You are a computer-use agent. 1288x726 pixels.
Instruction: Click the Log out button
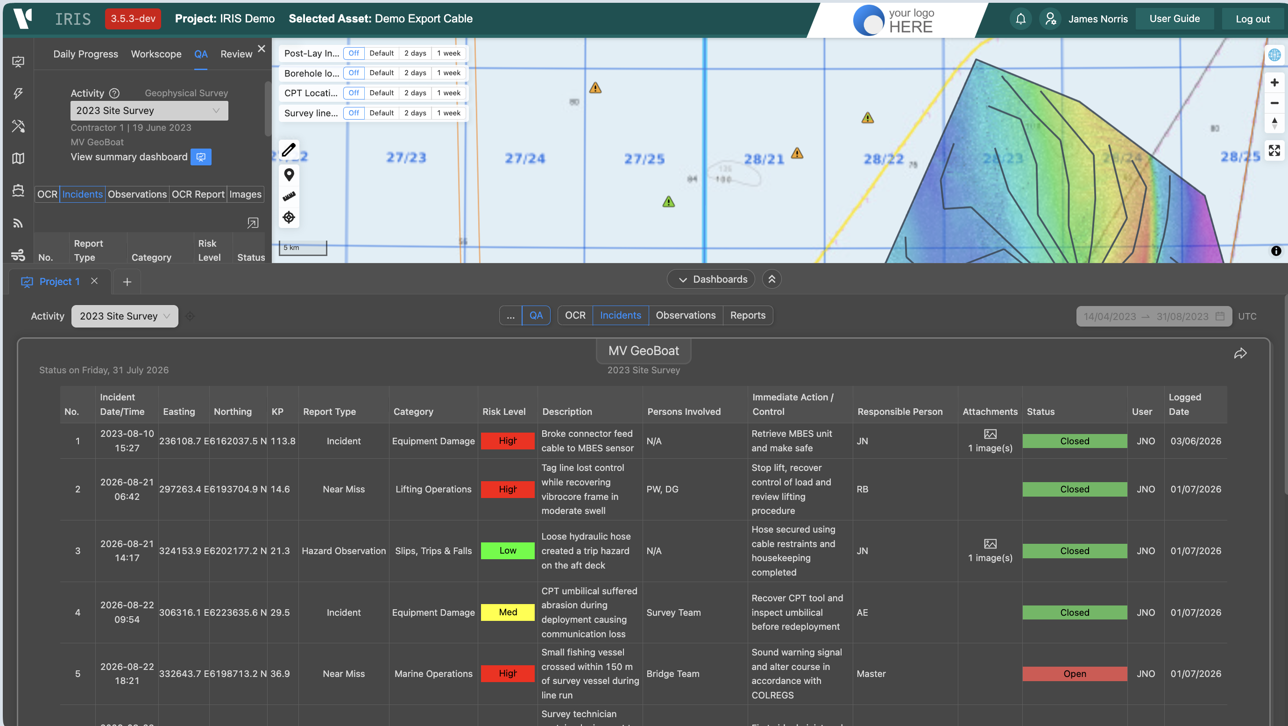[x=1253, y=19]
